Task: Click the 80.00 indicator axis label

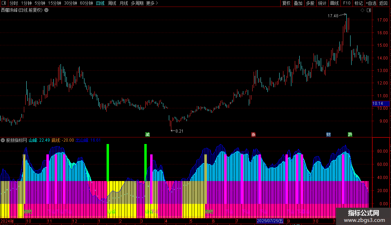Action: 382,151
